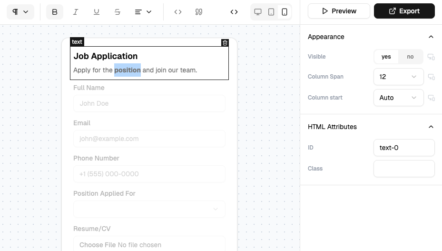
Task: Click the Phone Number input field
Action: tap(149, 174)
